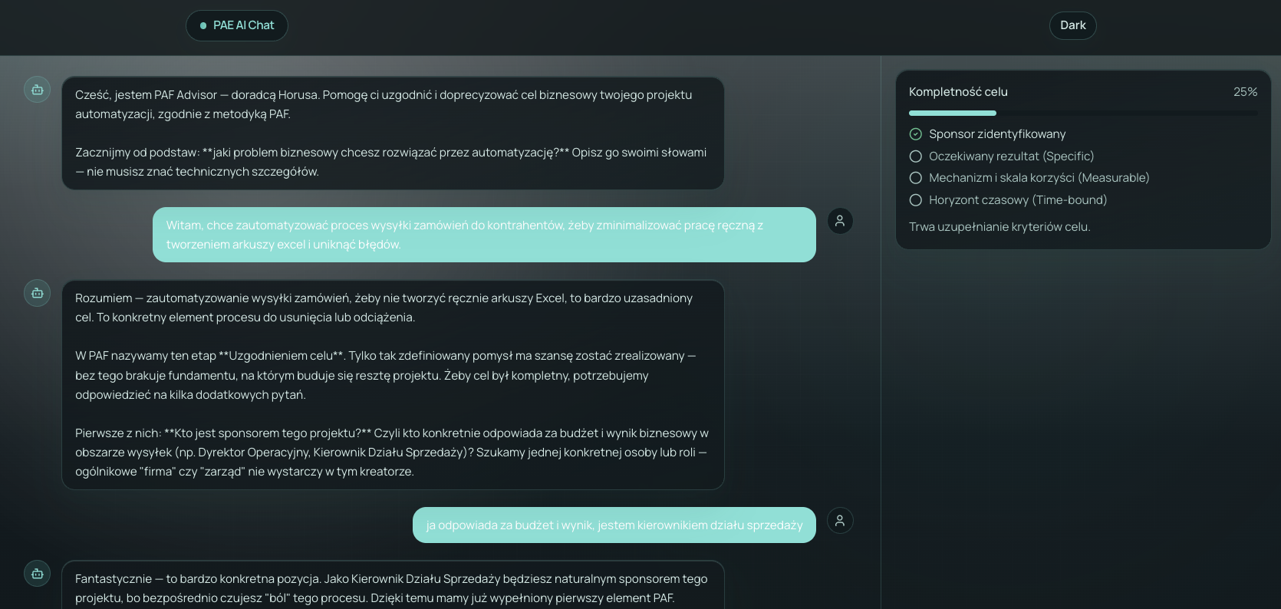Select the 'Oczekiwany rezultat (Specific)' circle
This screenshot has height=609, width=1281.
tap(915, 156)
